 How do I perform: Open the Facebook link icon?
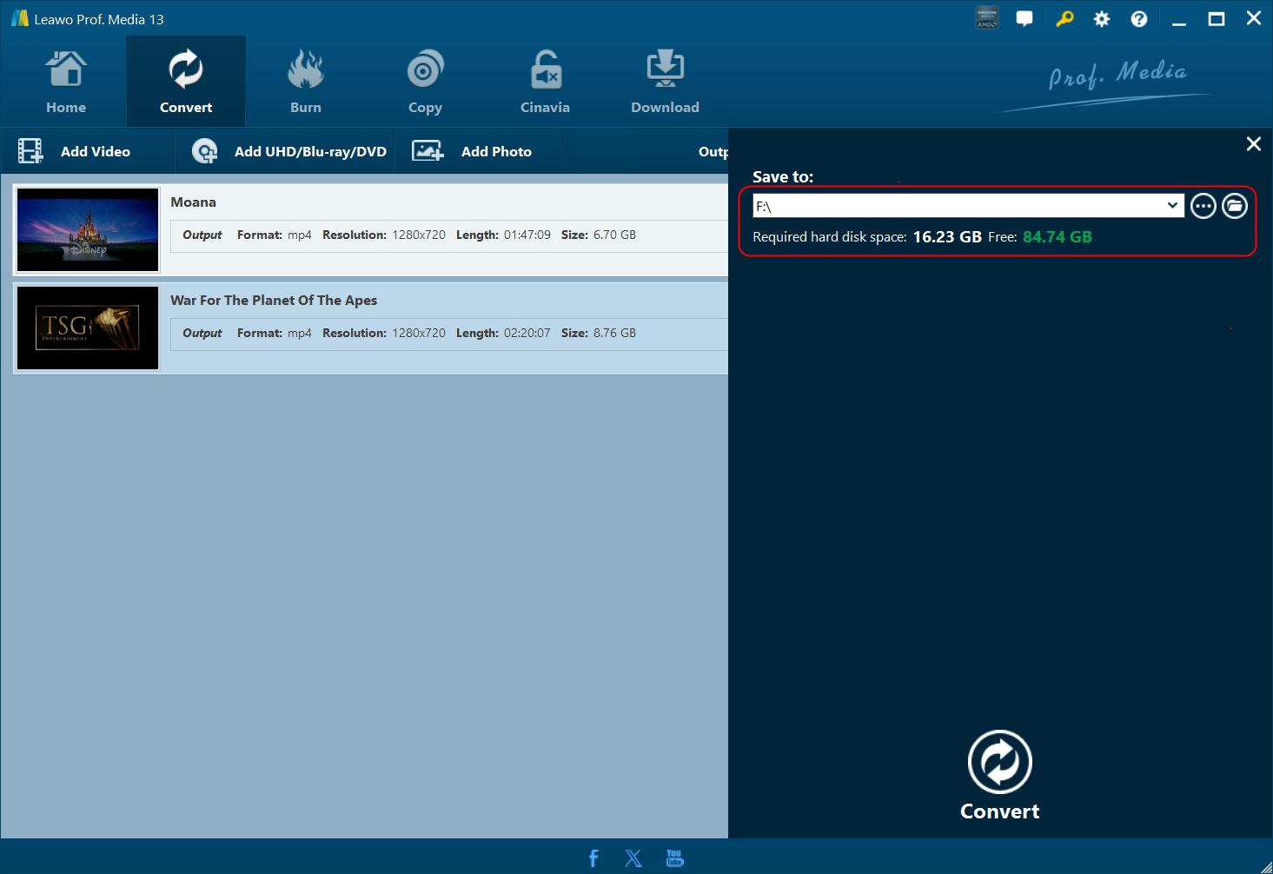click(593, 858)
